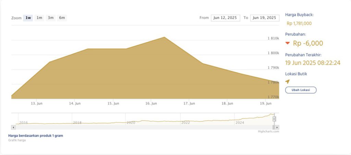Viewport: 351px width, 155px height.
Task: Open the From date field
Action: [225, 18]
